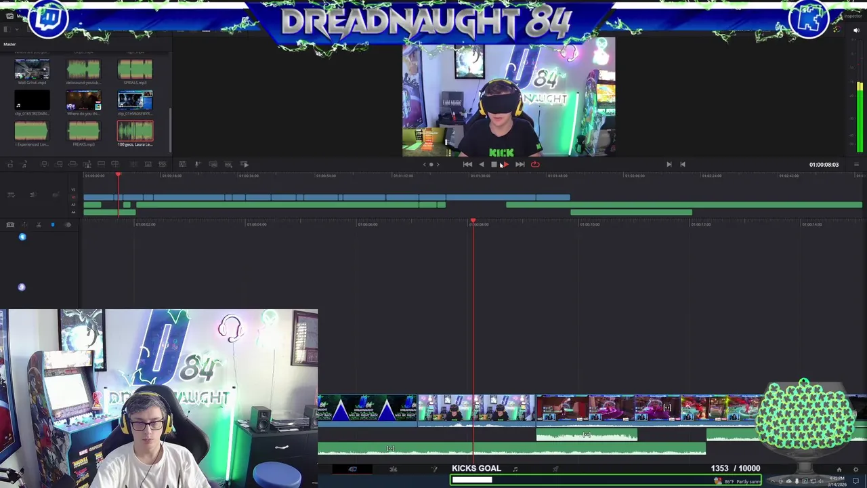867x488 pixels.
Task: Select the 'Where do you thi...' video clip
Action: (83, 100)
